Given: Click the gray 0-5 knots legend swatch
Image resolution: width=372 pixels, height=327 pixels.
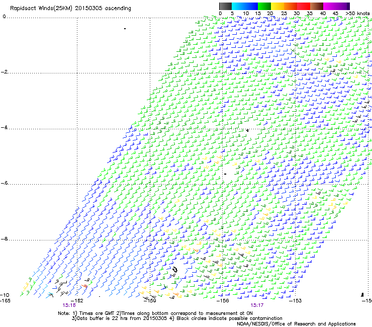Looking at the screenshot, I should [x=225, y=6].
